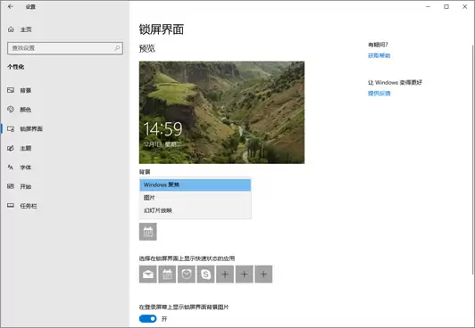
Task: Choose 幻灯片放映 as lock screen background
Action: (x=195, y=210)
